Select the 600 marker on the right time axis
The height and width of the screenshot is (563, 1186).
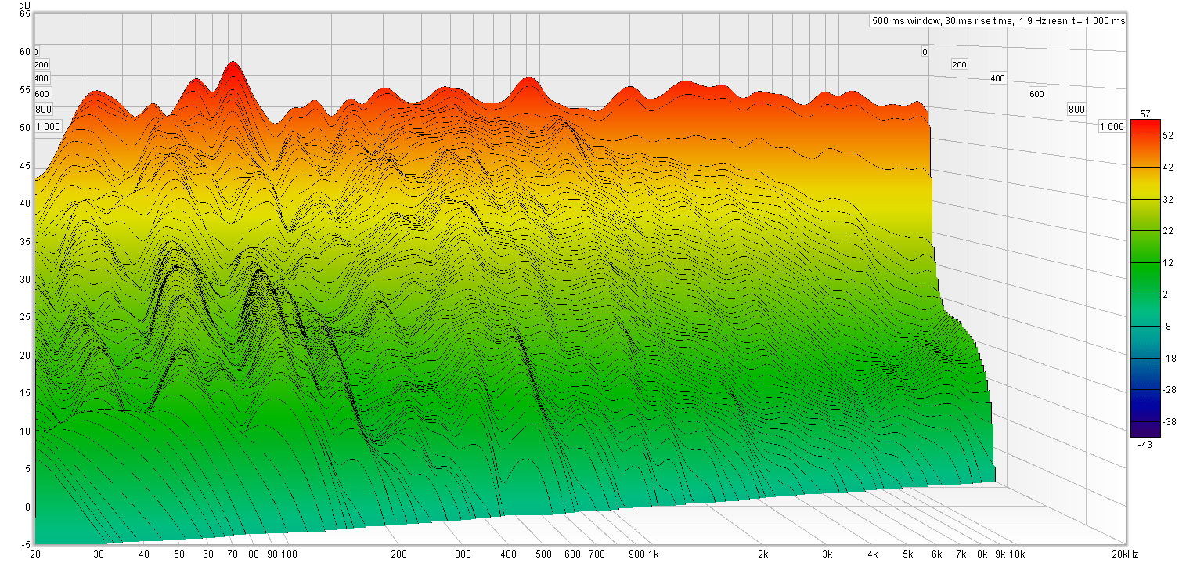1037,94
